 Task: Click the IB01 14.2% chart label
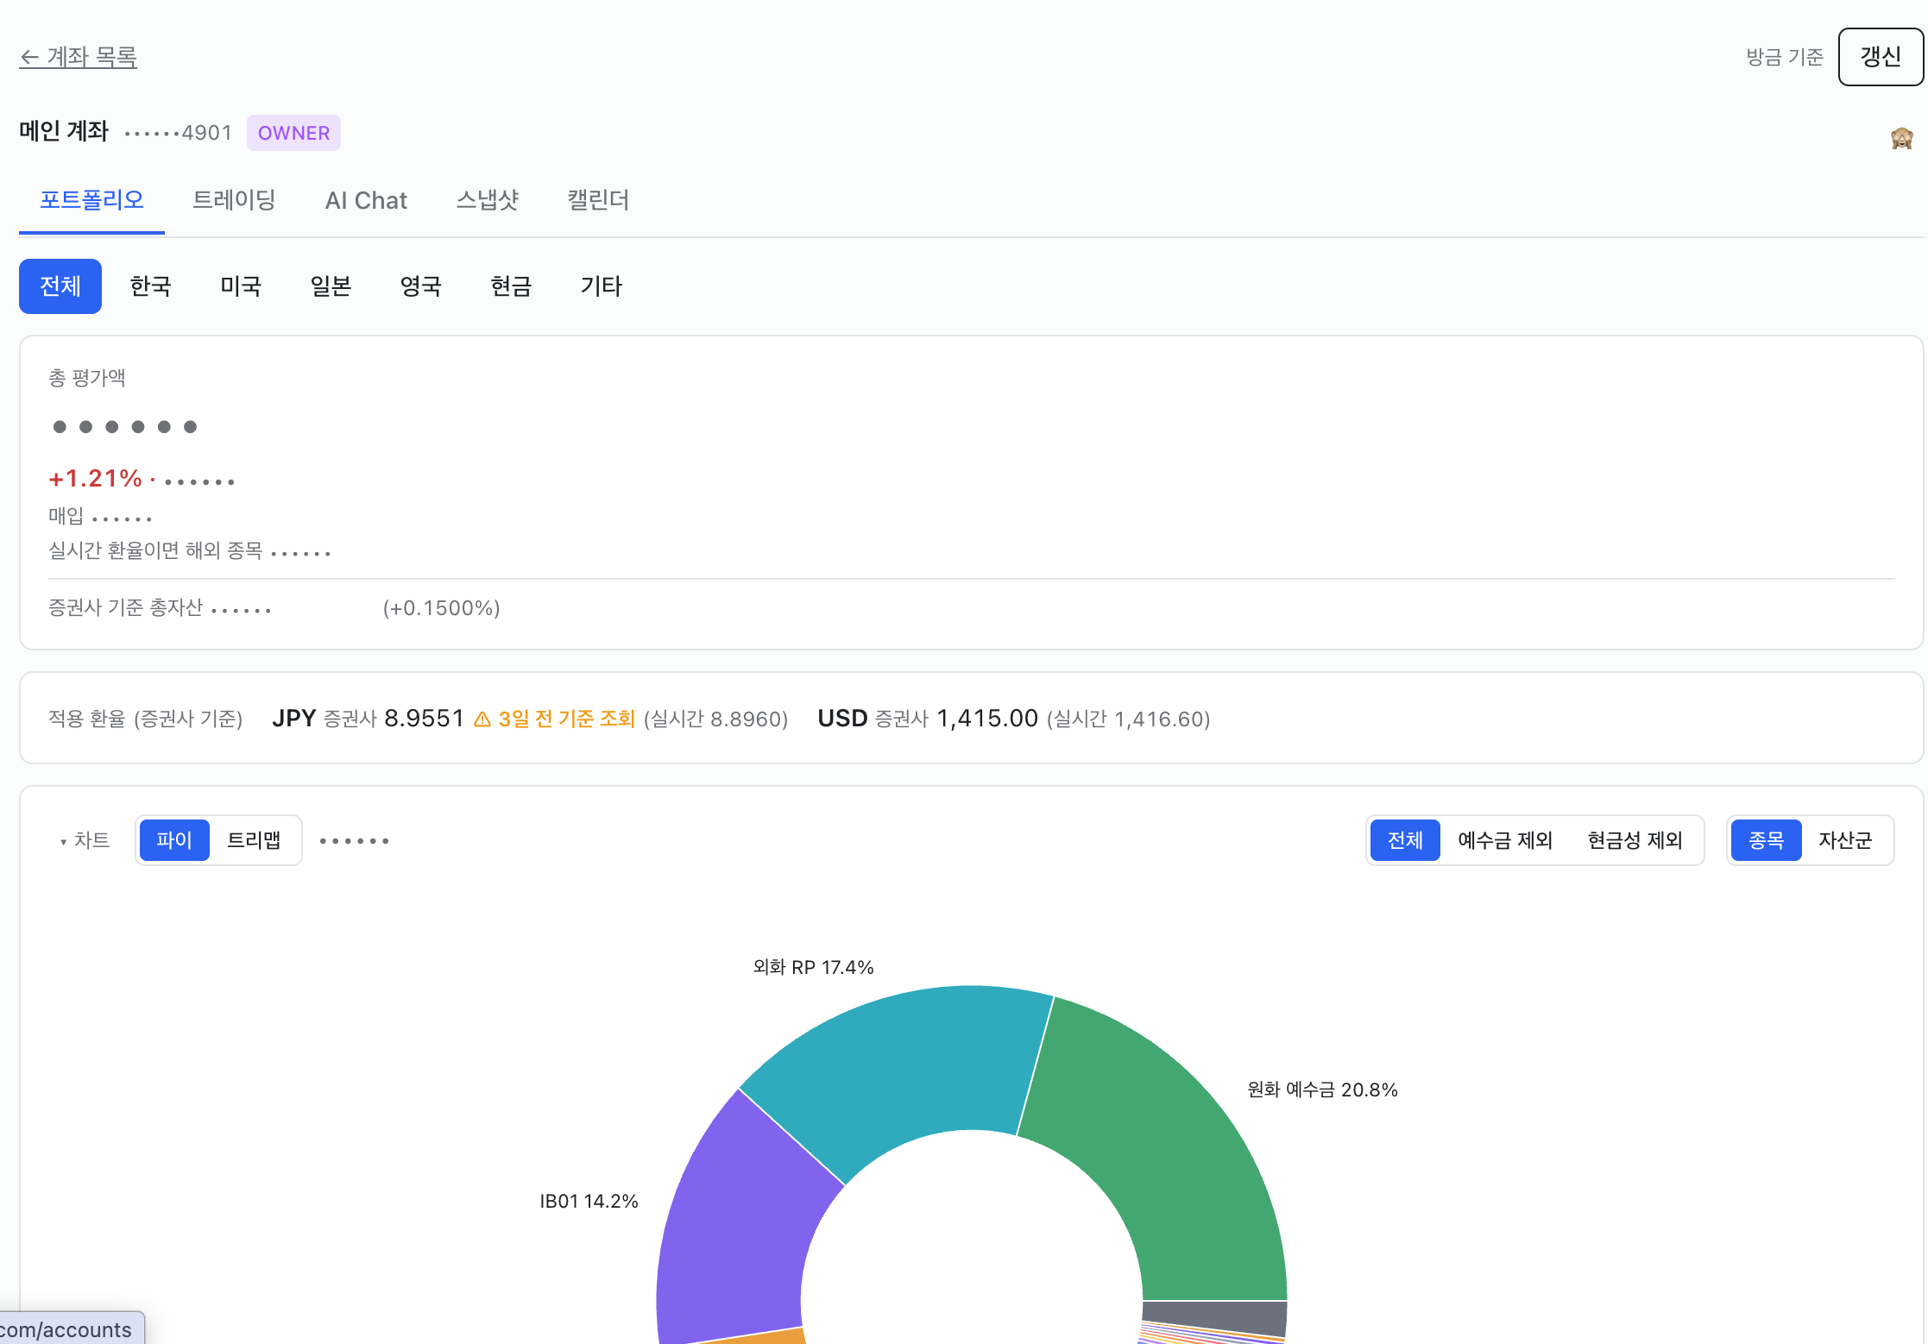coord(589,1201)
